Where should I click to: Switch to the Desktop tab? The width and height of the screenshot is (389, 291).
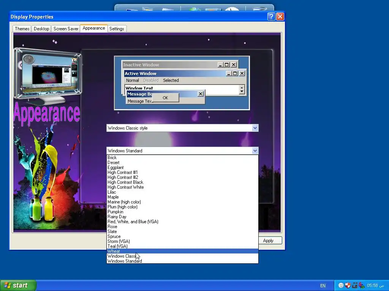tap(41, 29)
